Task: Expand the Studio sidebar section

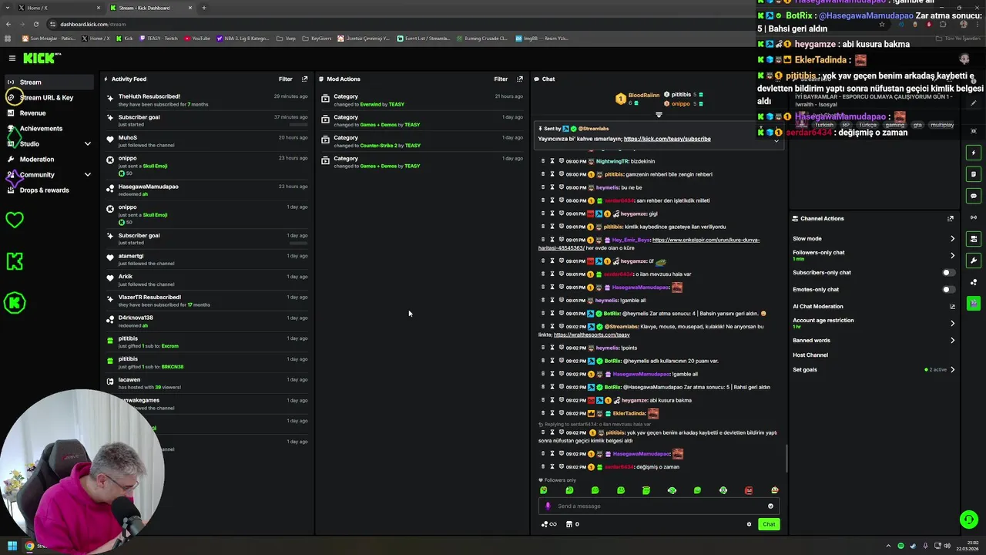Action: [87, 144]
